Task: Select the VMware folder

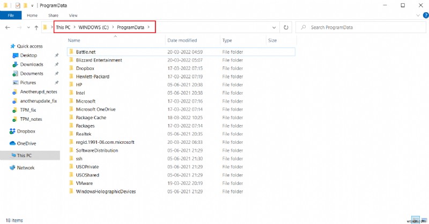Action: point(84,183)
